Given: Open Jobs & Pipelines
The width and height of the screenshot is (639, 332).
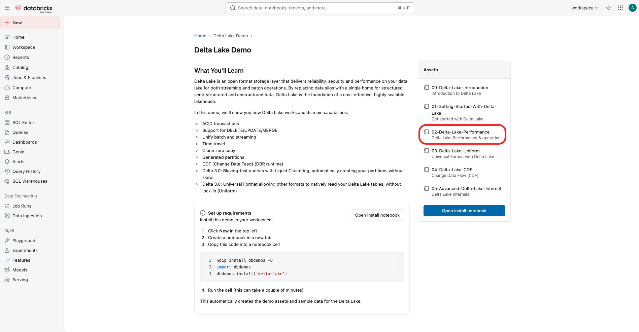Looking at the screenshot, I should [x=29, y=77].
